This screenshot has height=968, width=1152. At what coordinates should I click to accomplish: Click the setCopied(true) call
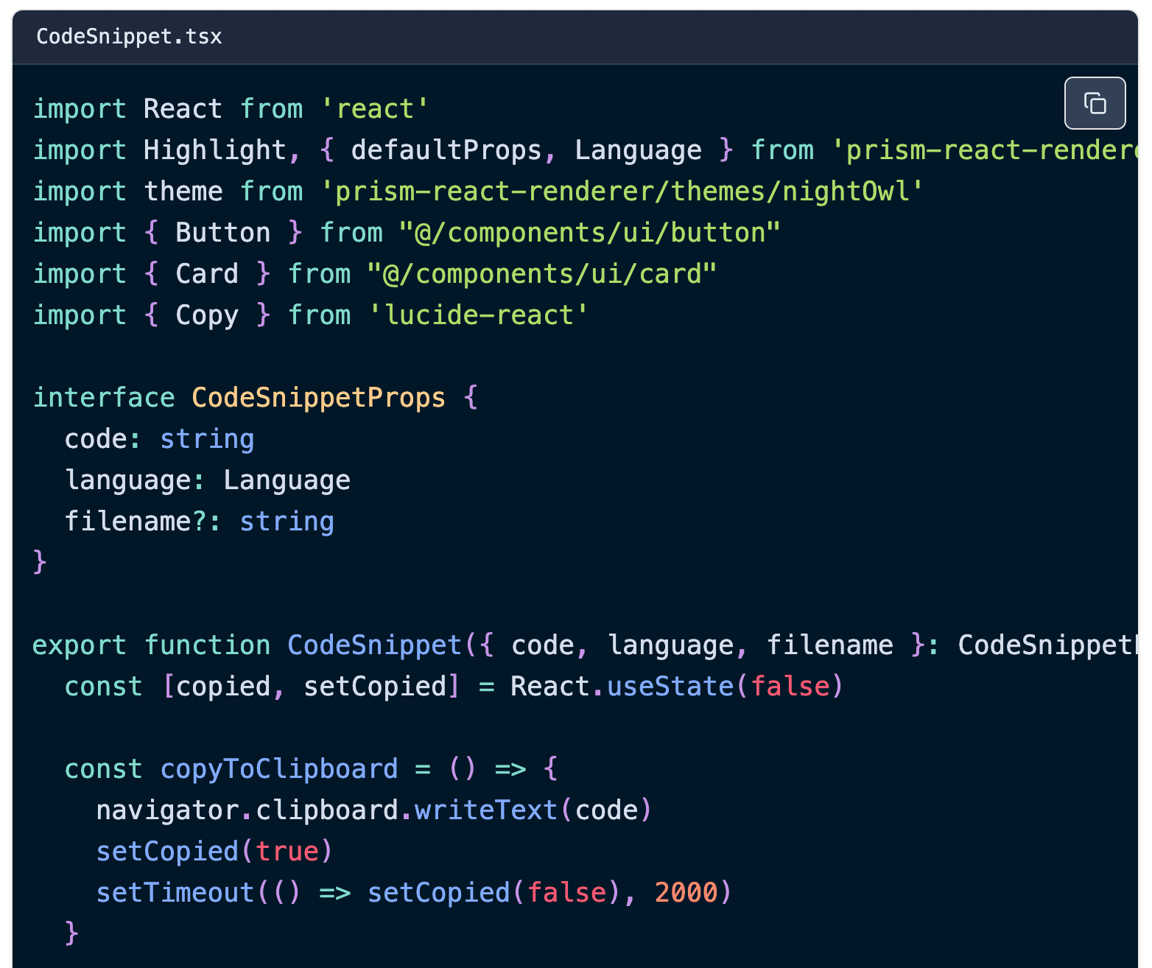pos(214,851)
